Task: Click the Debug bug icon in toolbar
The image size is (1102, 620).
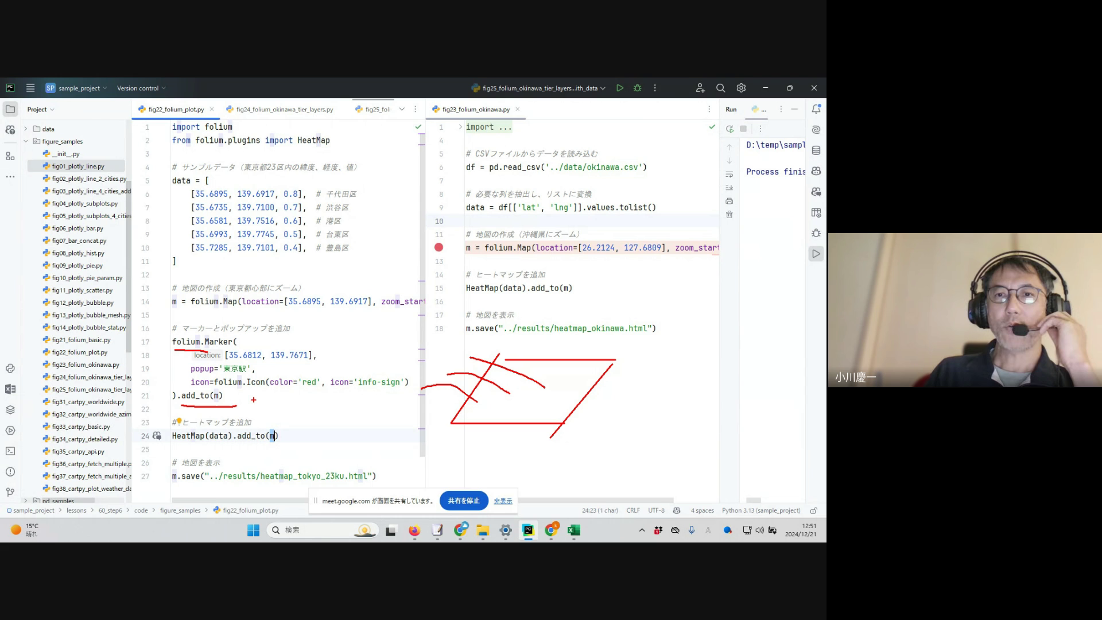Action: (637, 88)
